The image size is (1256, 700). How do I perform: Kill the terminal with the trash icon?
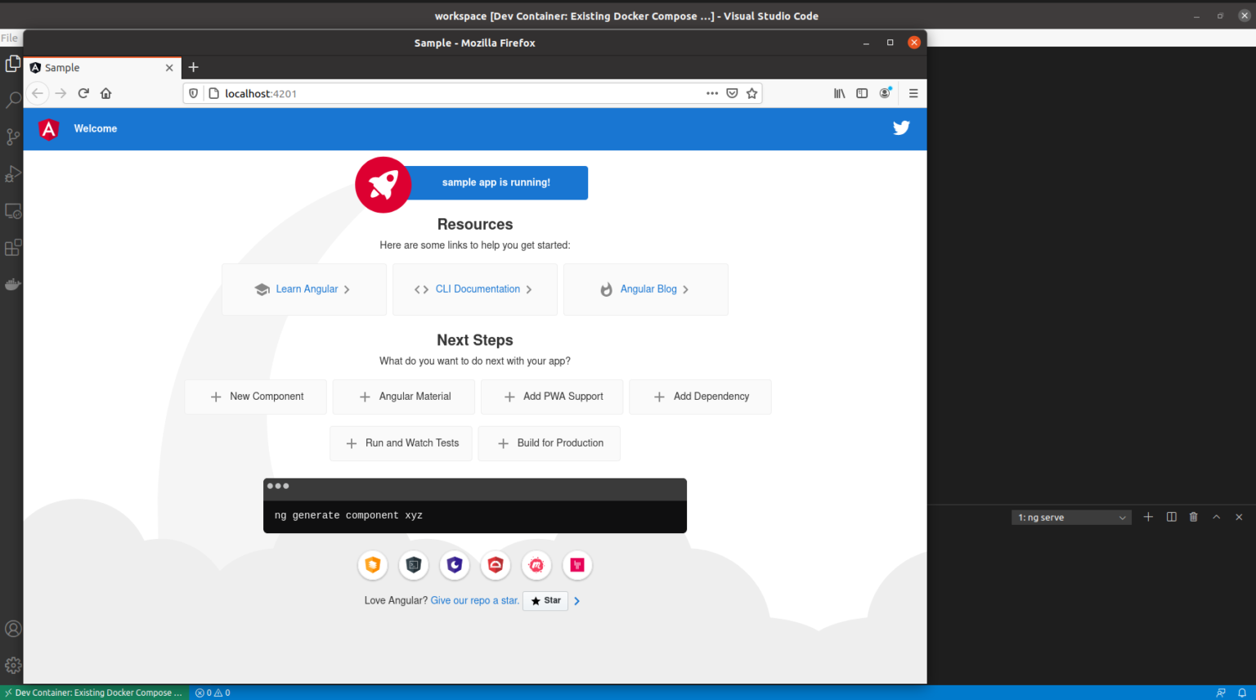[1193, 516]
